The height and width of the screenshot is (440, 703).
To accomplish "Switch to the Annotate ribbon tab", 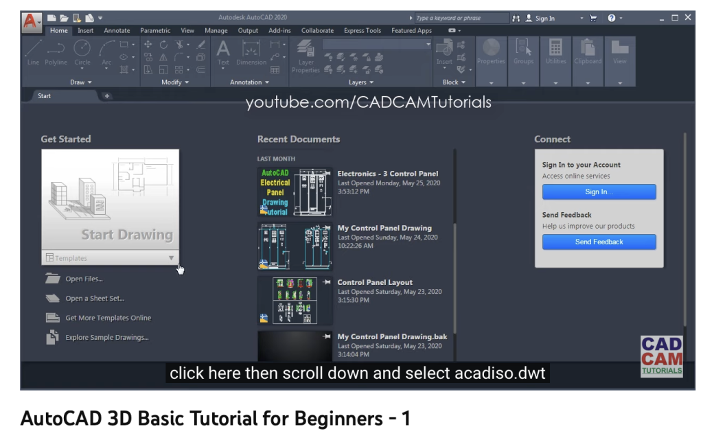I will [116, 30].
